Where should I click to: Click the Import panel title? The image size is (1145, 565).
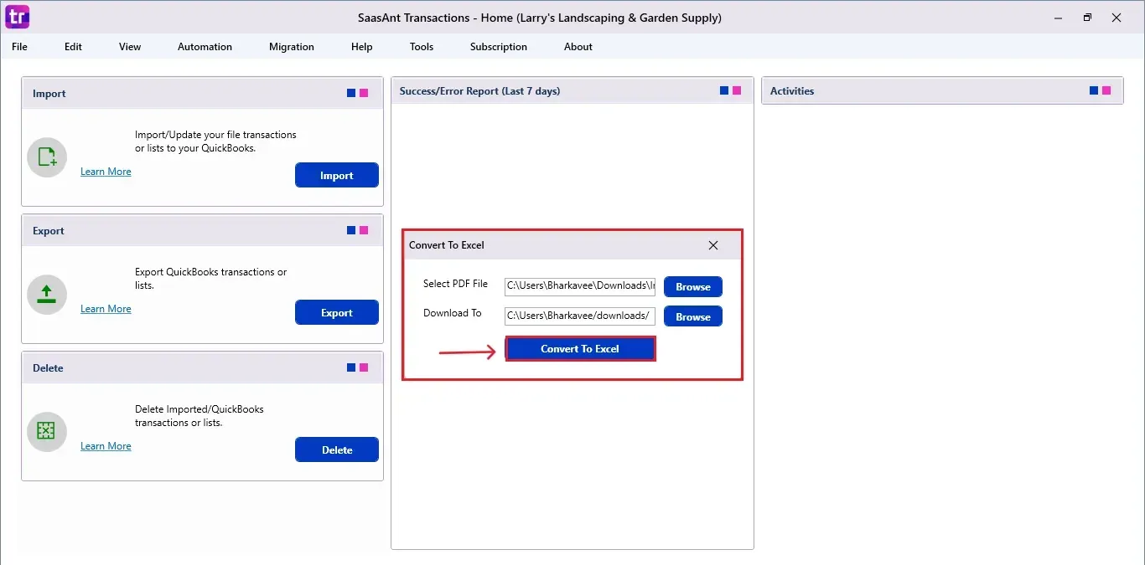tap(49, 94)
